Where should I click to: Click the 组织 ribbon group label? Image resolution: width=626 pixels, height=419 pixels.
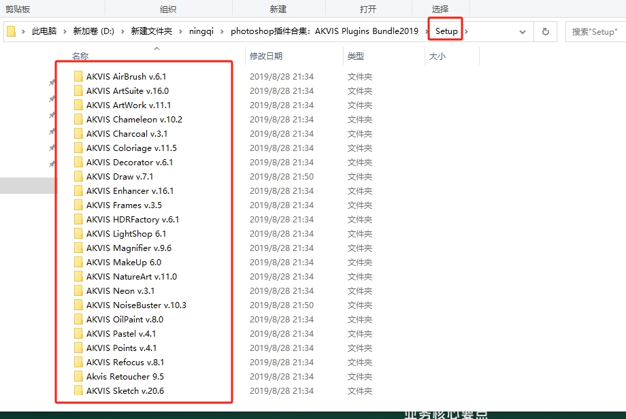click(168, 9)
